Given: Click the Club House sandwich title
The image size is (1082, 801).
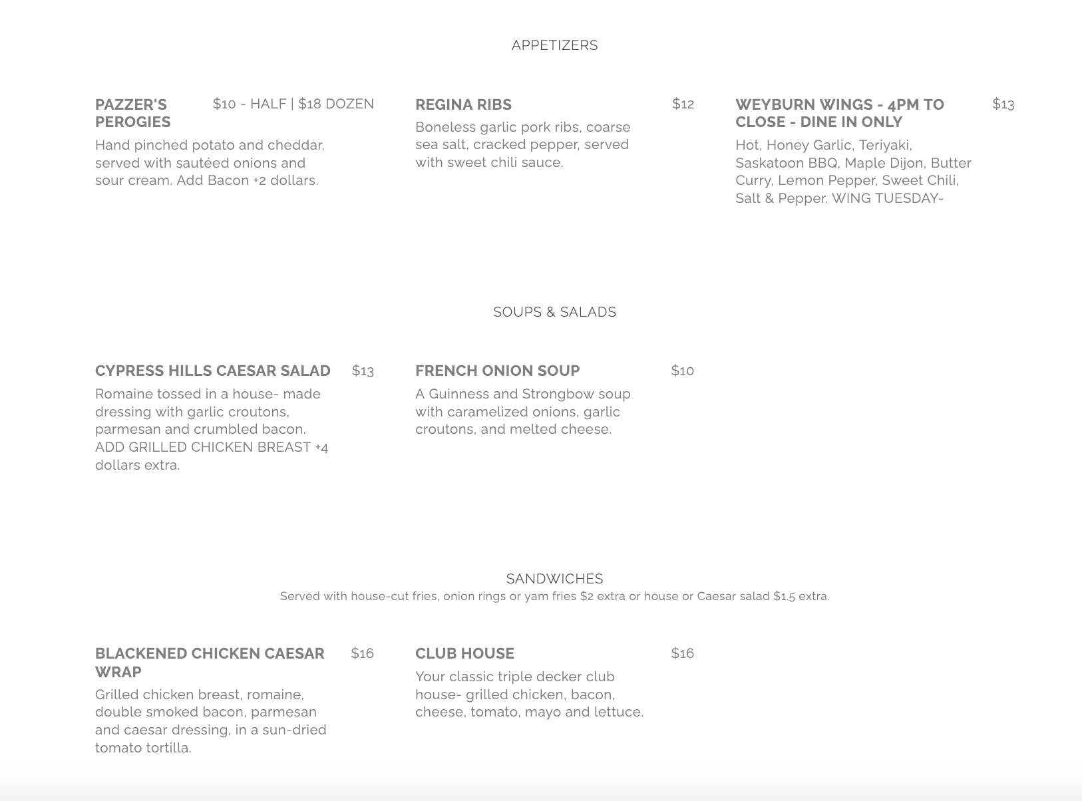Looking at the screenshot, I should tap(464, 653).
